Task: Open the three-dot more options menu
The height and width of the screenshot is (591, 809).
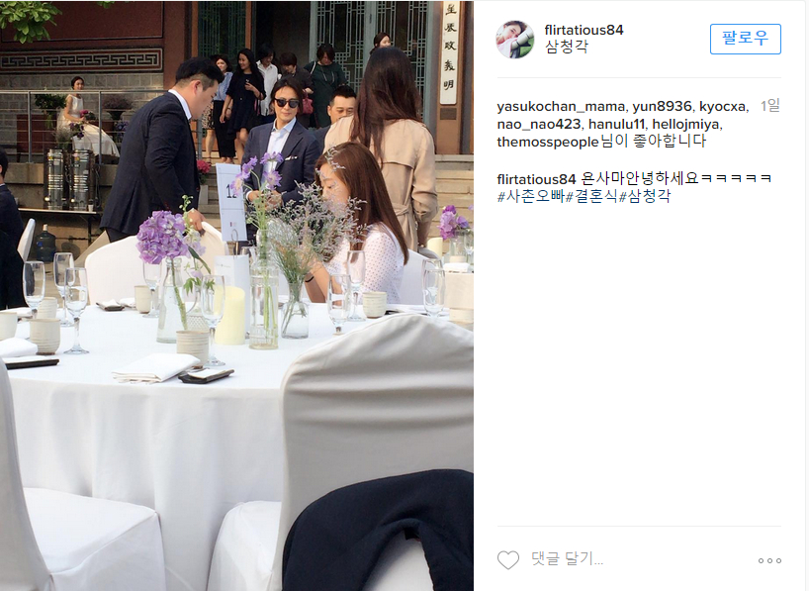Action: [769, 560]
